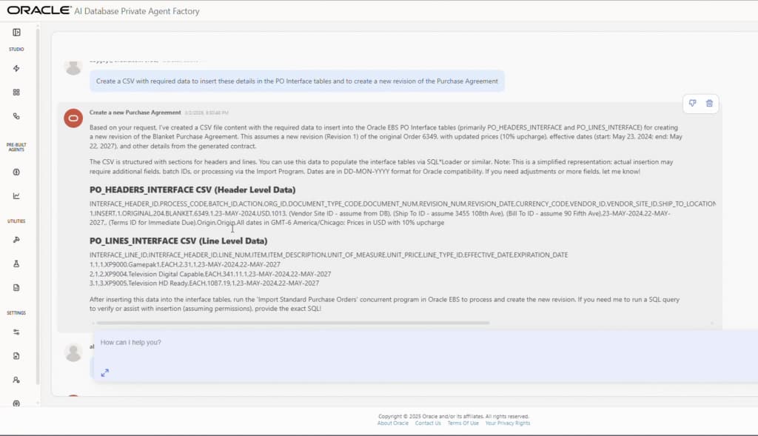
Task: Click the user avatar beside the input box
Action: (73, 352)
